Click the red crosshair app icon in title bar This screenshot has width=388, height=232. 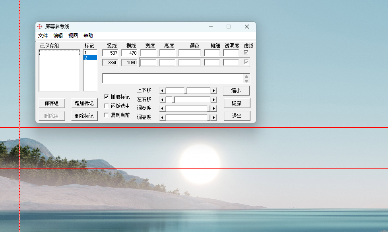point(40,27)
